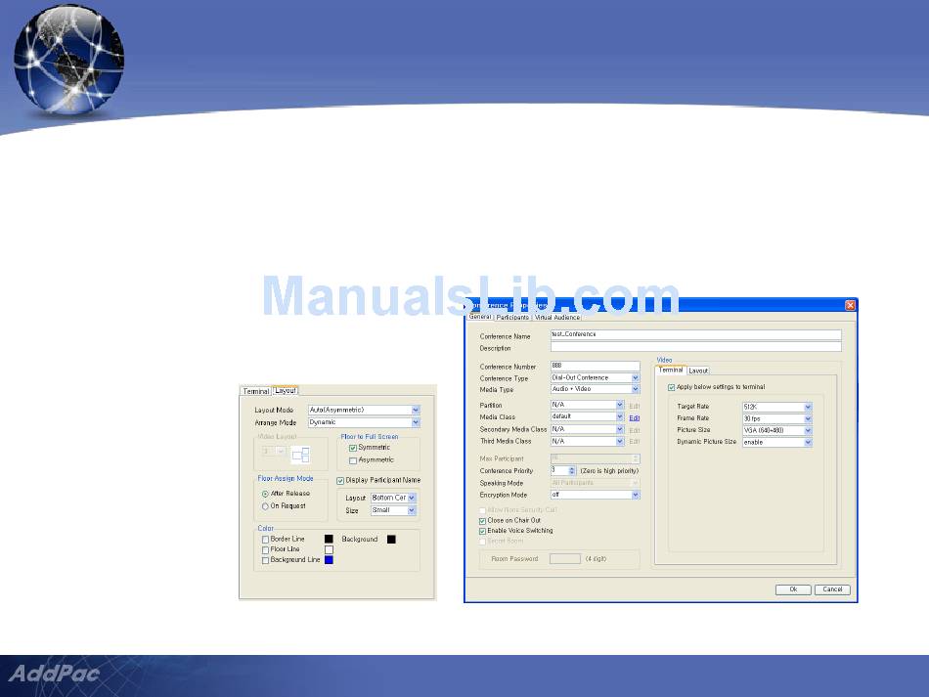Select After Release floor assign mode
The width and height of the screenshot is (929, 697).
pos(265,494)
